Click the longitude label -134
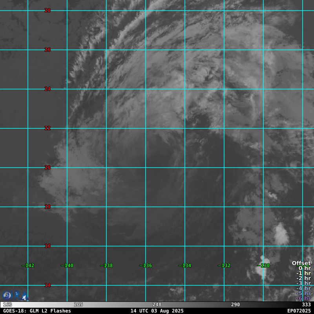The width and height of the screenshot is (314, 314). [185, 266]
